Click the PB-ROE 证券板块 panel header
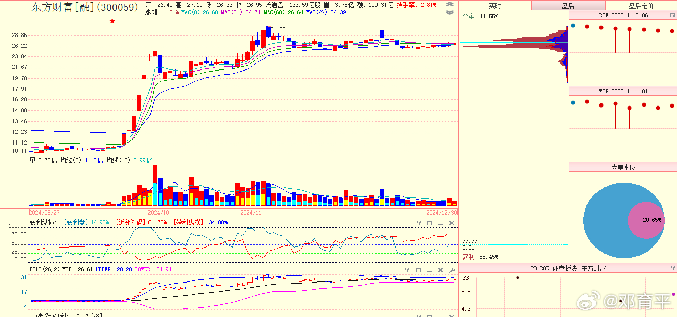 click(x=568, y=268)
